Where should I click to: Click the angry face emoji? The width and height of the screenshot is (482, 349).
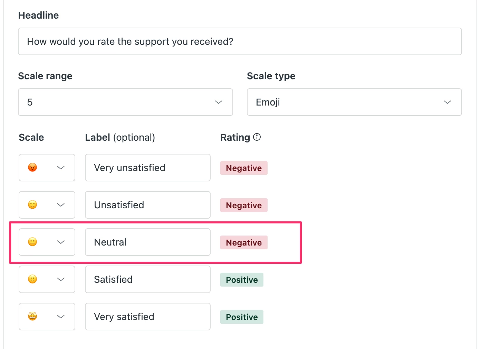[32, 168]
